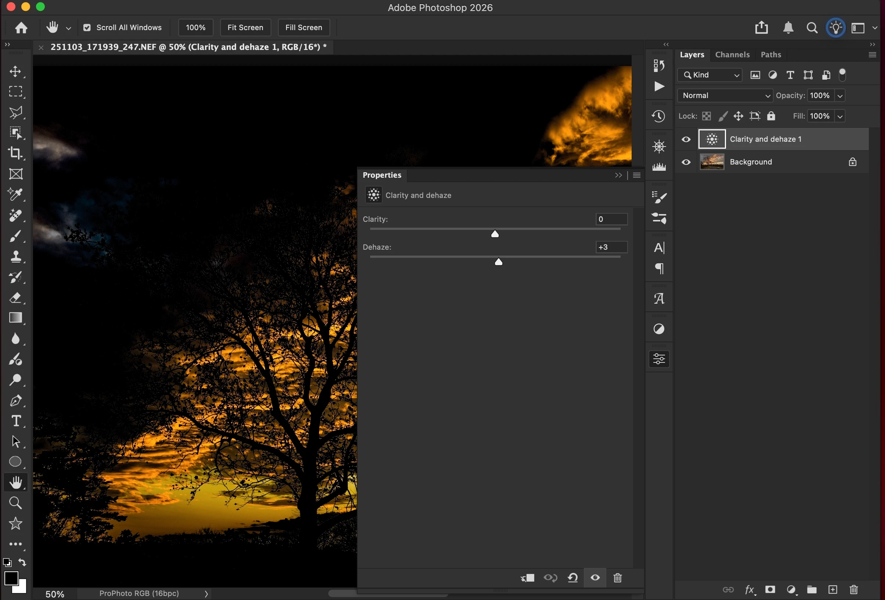Select the Gradient tool
Viewport: 885px width, 600px height.
[15, 318]
